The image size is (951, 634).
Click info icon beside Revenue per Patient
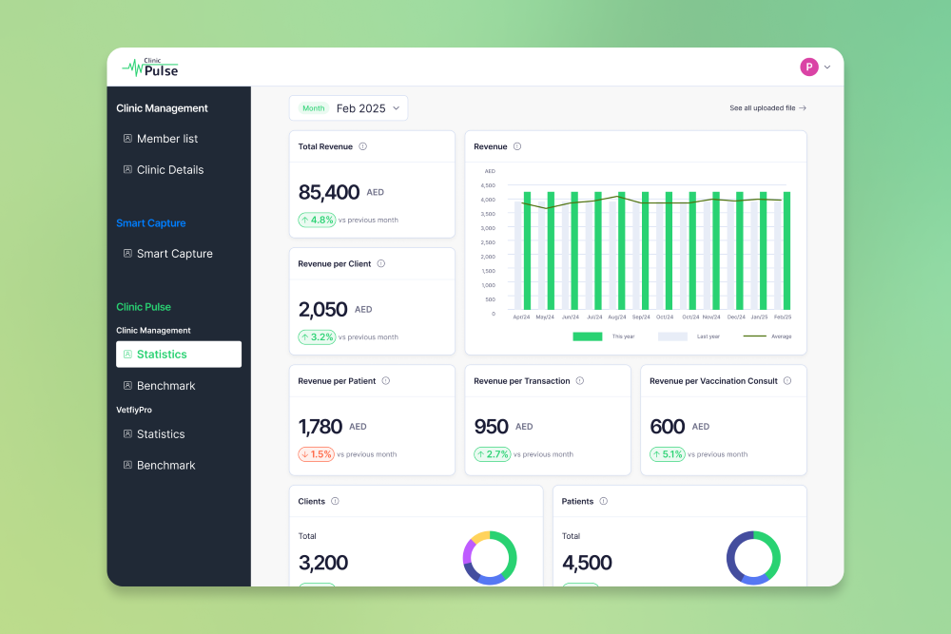coord(385,380)
